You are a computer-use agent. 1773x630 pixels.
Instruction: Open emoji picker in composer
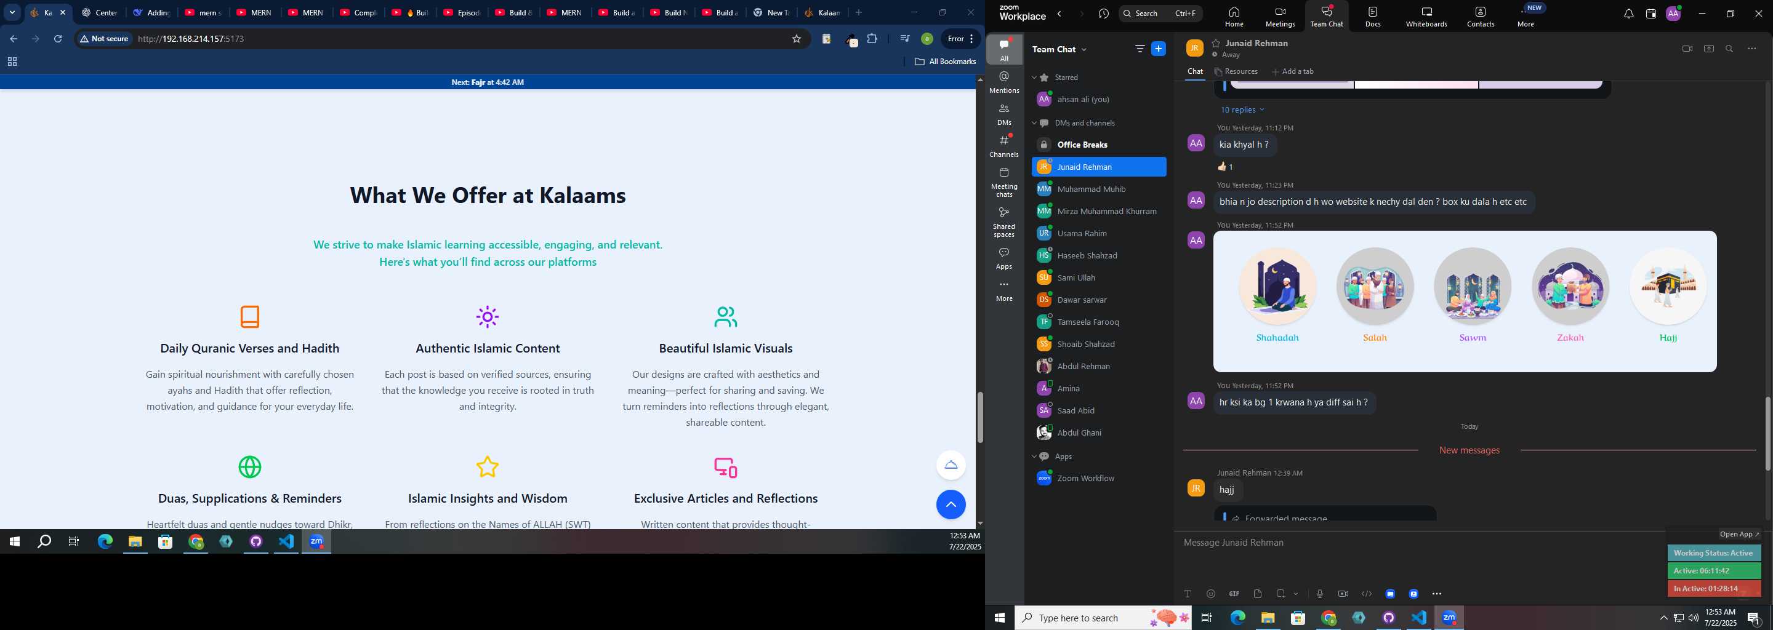point(1211,594)
